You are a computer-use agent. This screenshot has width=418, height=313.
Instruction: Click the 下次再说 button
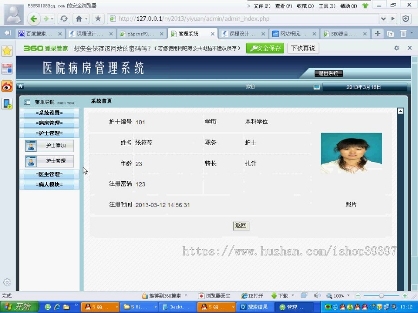pyautogui.click(x=303, y=48)
